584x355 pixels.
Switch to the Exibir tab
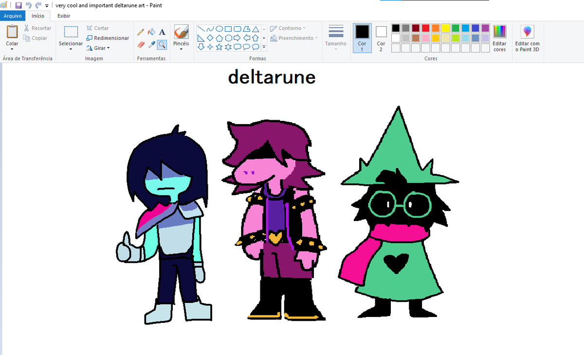point(64,16)
